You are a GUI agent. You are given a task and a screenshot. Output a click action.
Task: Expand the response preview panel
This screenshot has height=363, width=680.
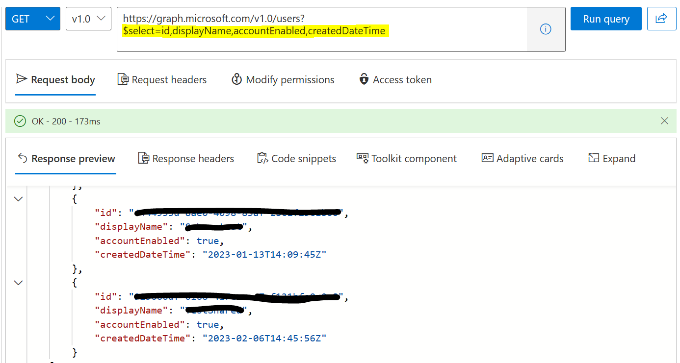click(x=612, y=159)
